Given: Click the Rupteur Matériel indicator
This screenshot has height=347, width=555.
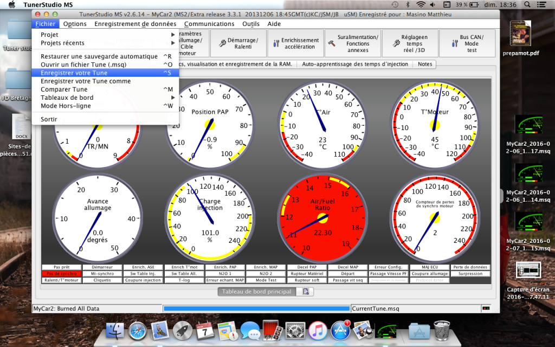Looking at the screenshot, I should click(x=307, y=274).
